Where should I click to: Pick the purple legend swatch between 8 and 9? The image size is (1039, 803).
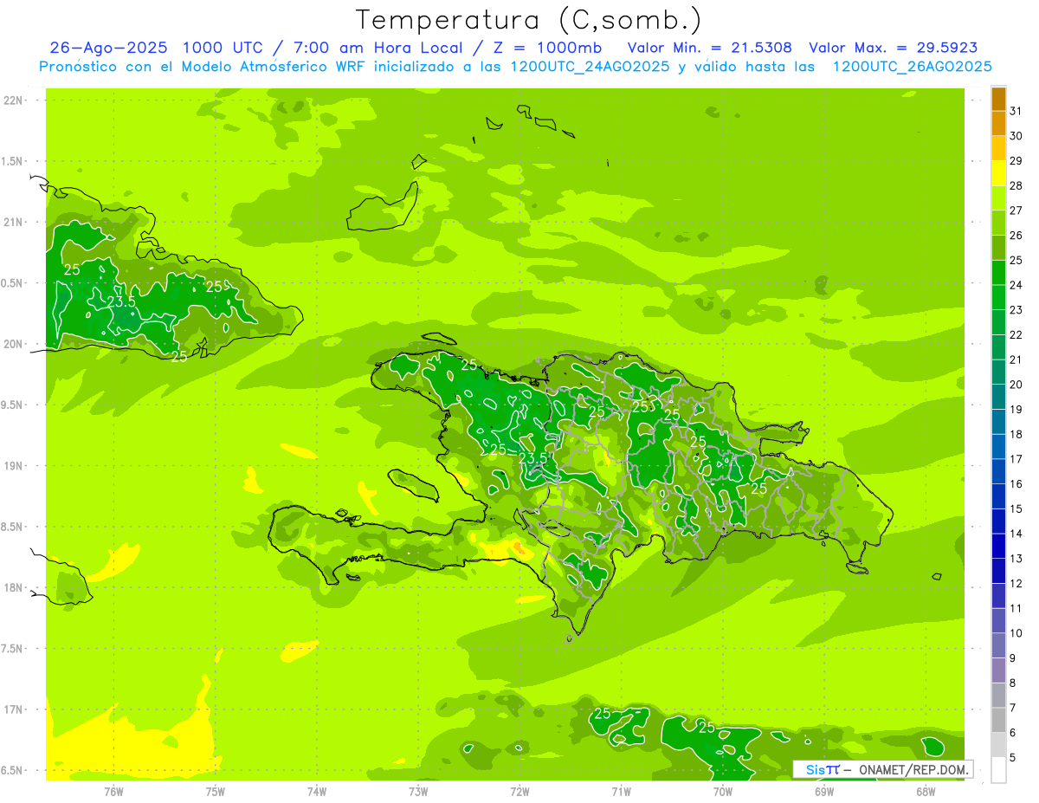998,670
